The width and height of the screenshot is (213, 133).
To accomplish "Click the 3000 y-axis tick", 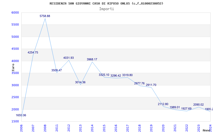I will (x=15, y=85).
